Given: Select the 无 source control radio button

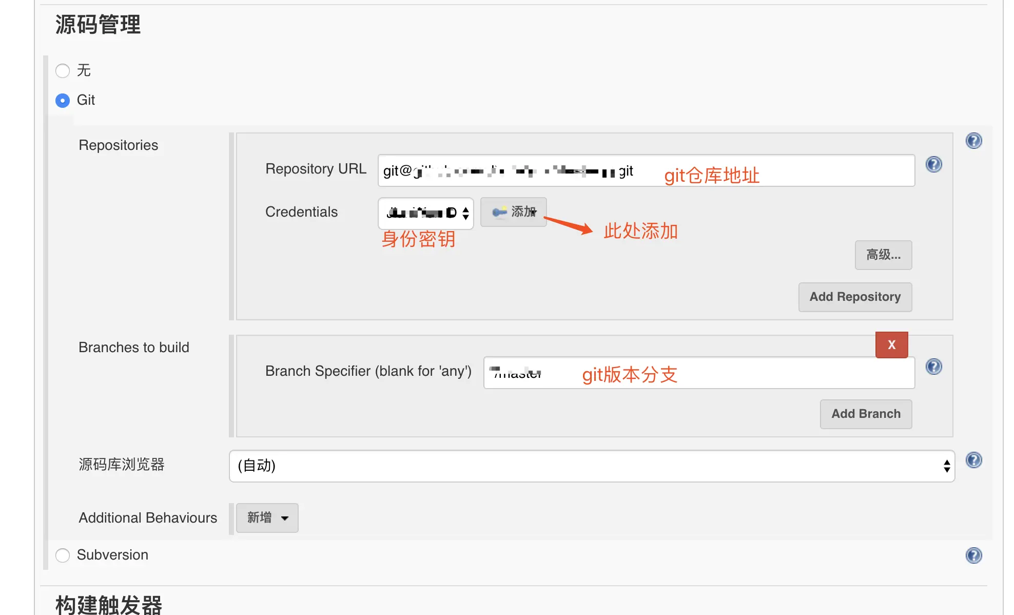Looking at the screenshot, I should pos(63,71).
